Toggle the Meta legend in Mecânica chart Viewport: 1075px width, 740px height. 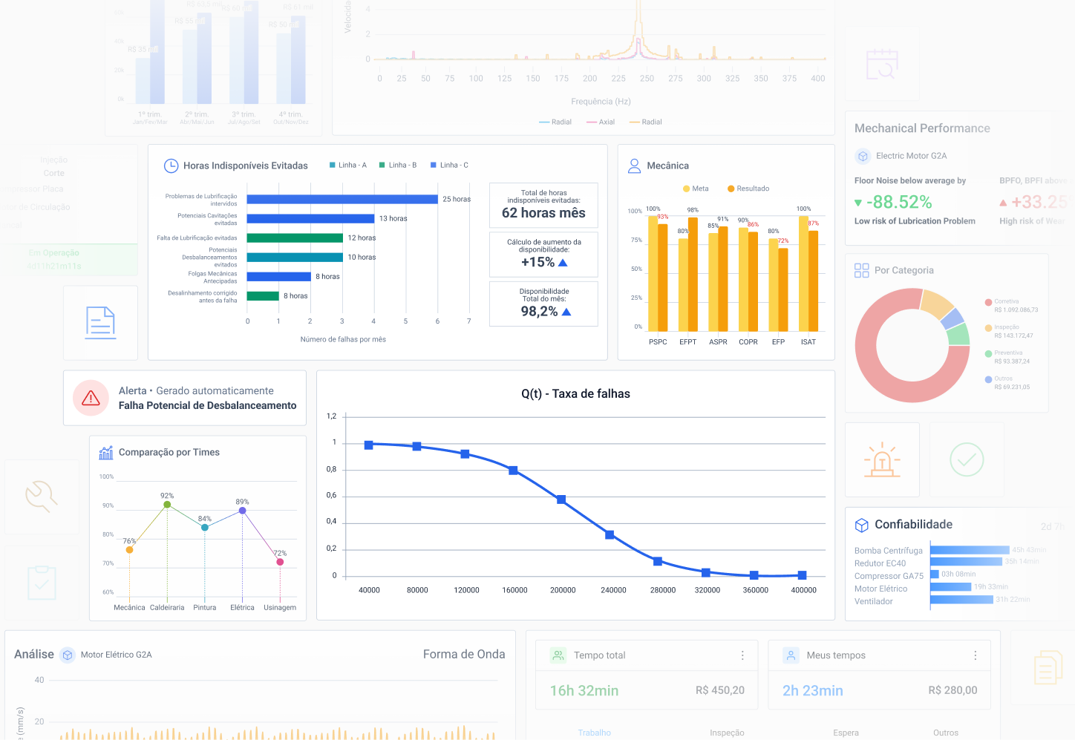[x=696, y=189]
